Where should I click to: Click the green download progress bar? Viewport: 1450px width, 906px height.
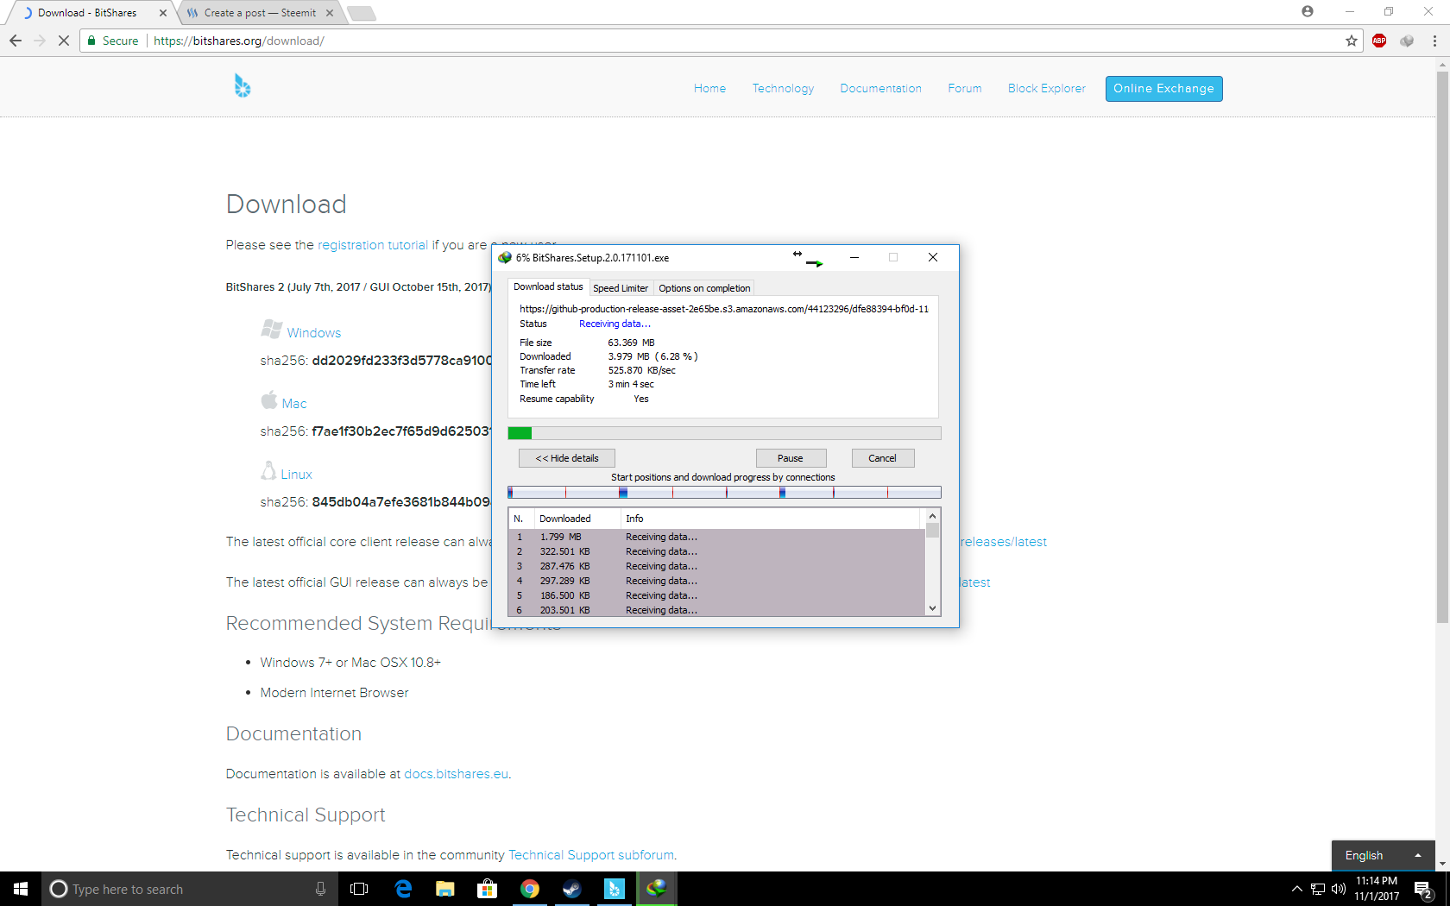coord(724,433)
